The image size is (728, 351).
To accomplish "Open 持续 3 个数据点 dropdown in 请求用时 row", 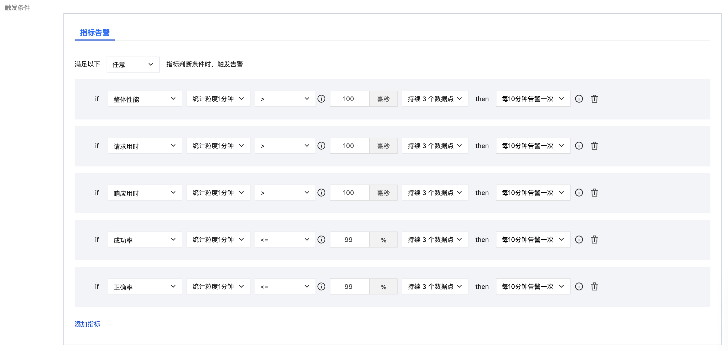I will pyautogui.click(x=435, y=146).
